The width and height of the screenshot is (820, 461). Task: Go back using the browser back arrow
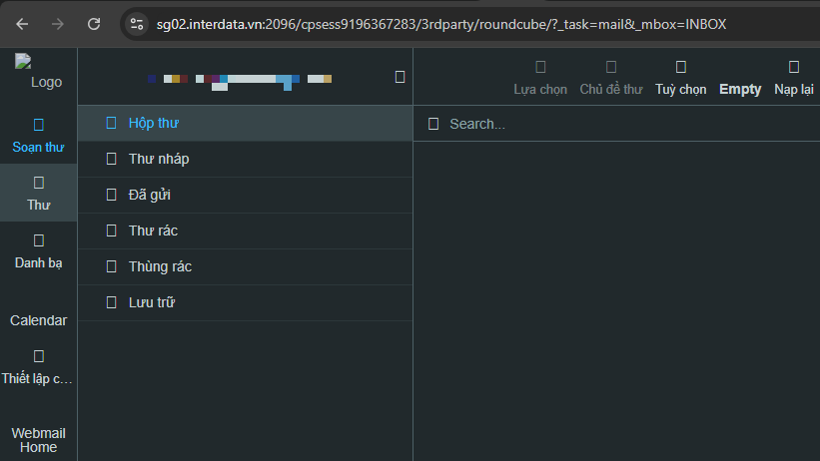tap(22, 24)
